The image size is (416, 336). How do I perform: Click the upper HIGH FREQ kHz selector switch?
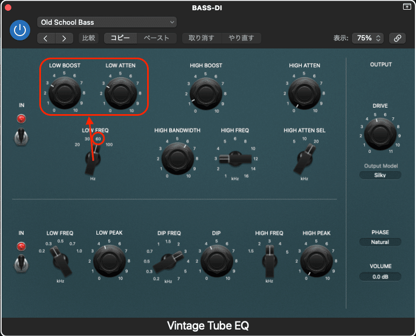tap(235, 159)
